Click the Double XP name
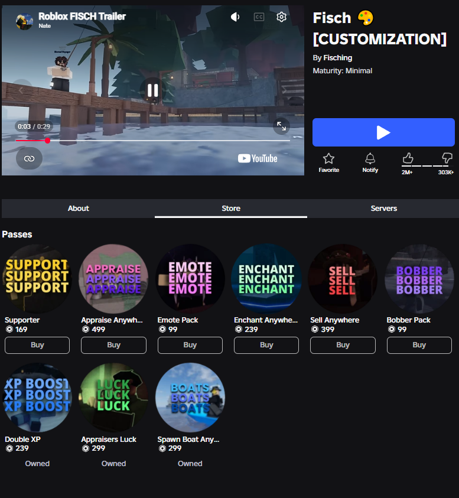Screen dimensions: 459x498 pyautogui.click(x=22, y=440)
